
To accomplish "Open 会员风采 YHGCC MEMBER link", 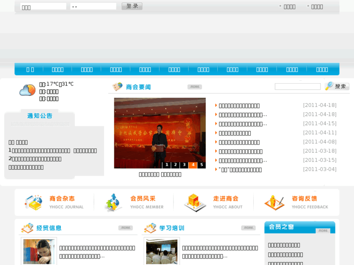I will click(147, 202).
